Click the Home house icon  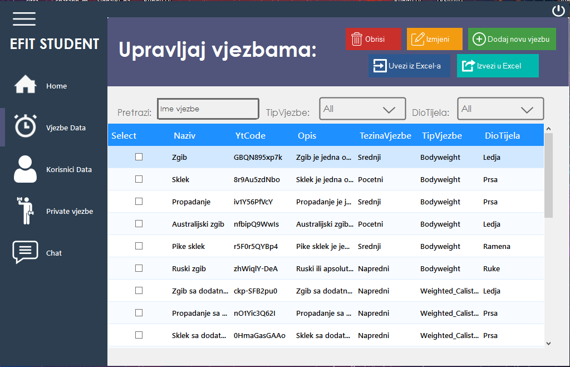pyautogui.click(x=25, y=84)
